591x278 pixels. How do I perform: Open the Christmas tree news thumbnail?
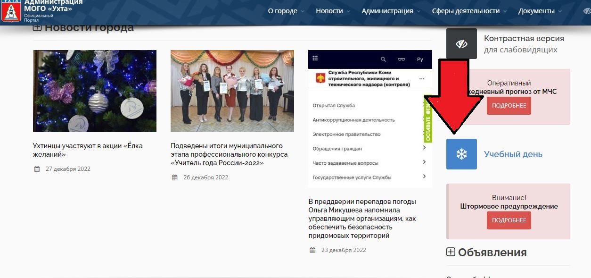95,91
